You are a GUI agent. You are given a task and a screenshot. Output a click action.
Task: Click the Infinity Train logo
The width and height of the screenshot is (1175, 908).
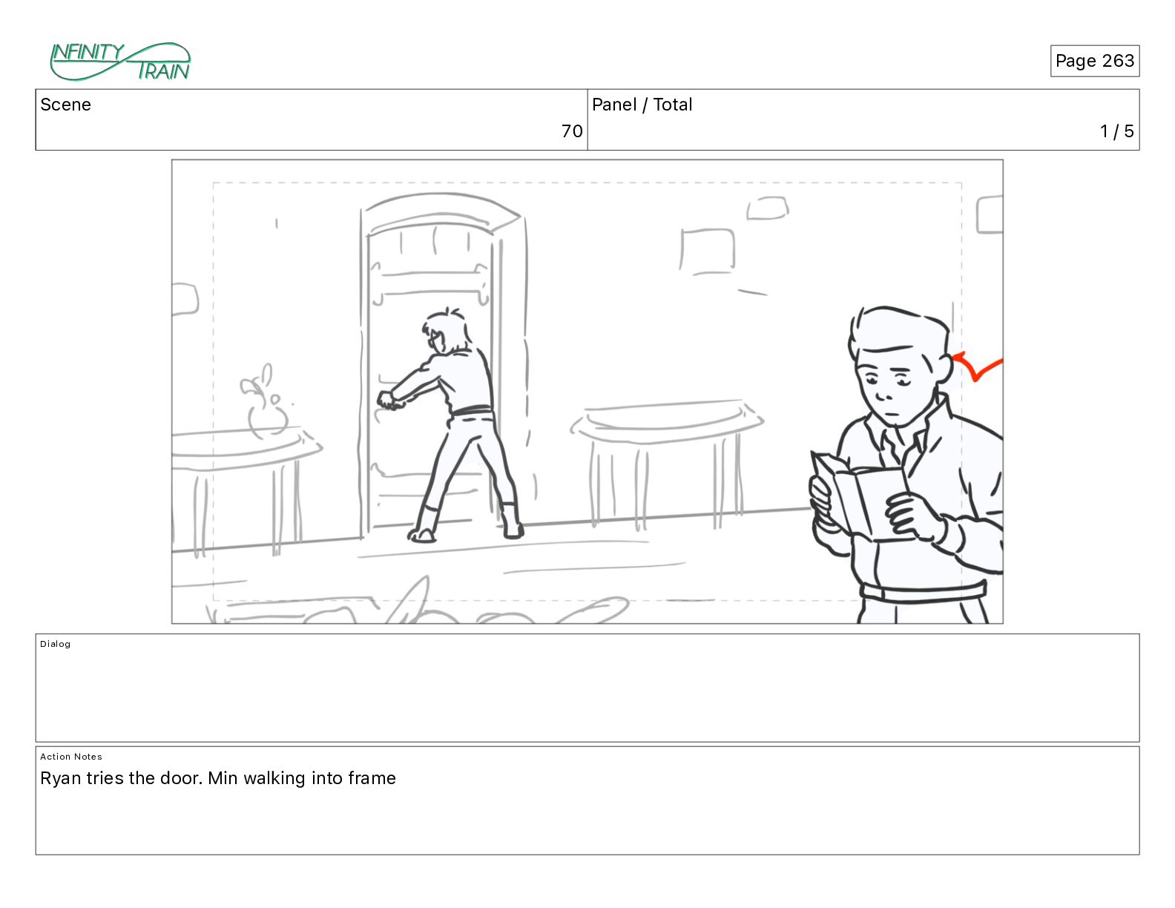pos(120,62)
